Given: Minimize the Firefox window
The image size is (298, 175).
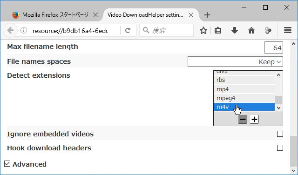Looking at the screenshot, I should coord(244,7).
